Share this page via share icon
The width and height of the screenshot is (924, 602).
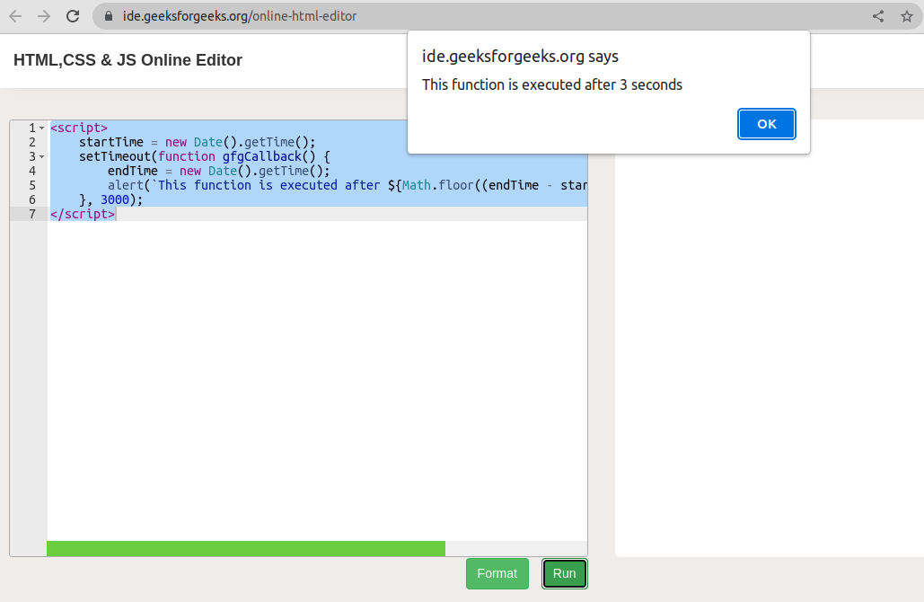tap(878, 16)
